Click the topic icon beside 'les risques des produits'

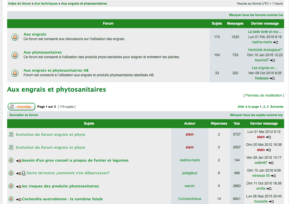pyautogui.click(x=11, y=186)
